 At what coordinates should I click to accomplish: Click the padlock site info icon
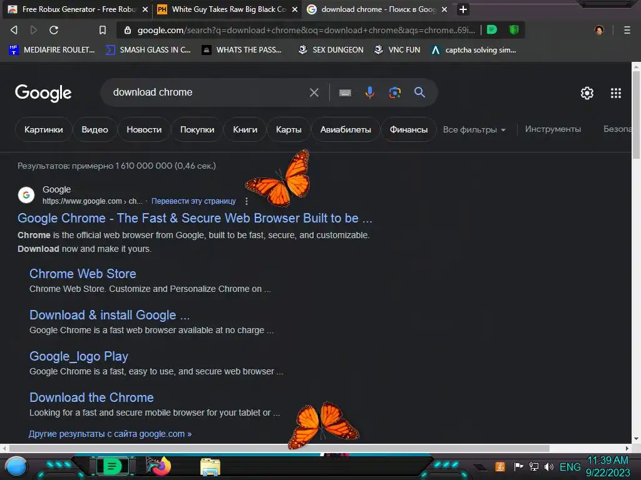point(128,30)
